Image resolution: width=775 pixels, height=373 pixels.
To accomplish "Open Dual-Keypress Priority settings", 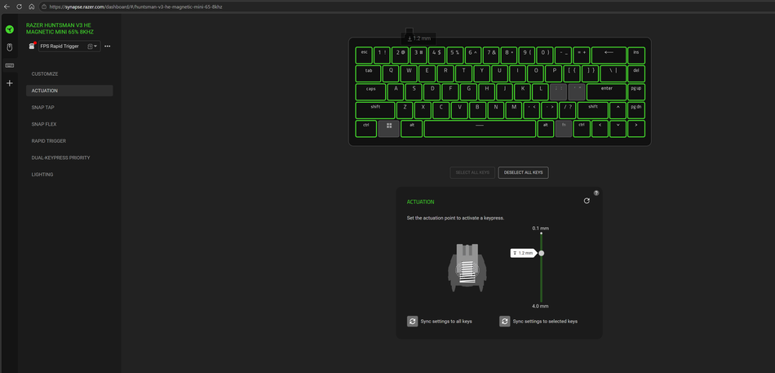I will coord(61,158).
